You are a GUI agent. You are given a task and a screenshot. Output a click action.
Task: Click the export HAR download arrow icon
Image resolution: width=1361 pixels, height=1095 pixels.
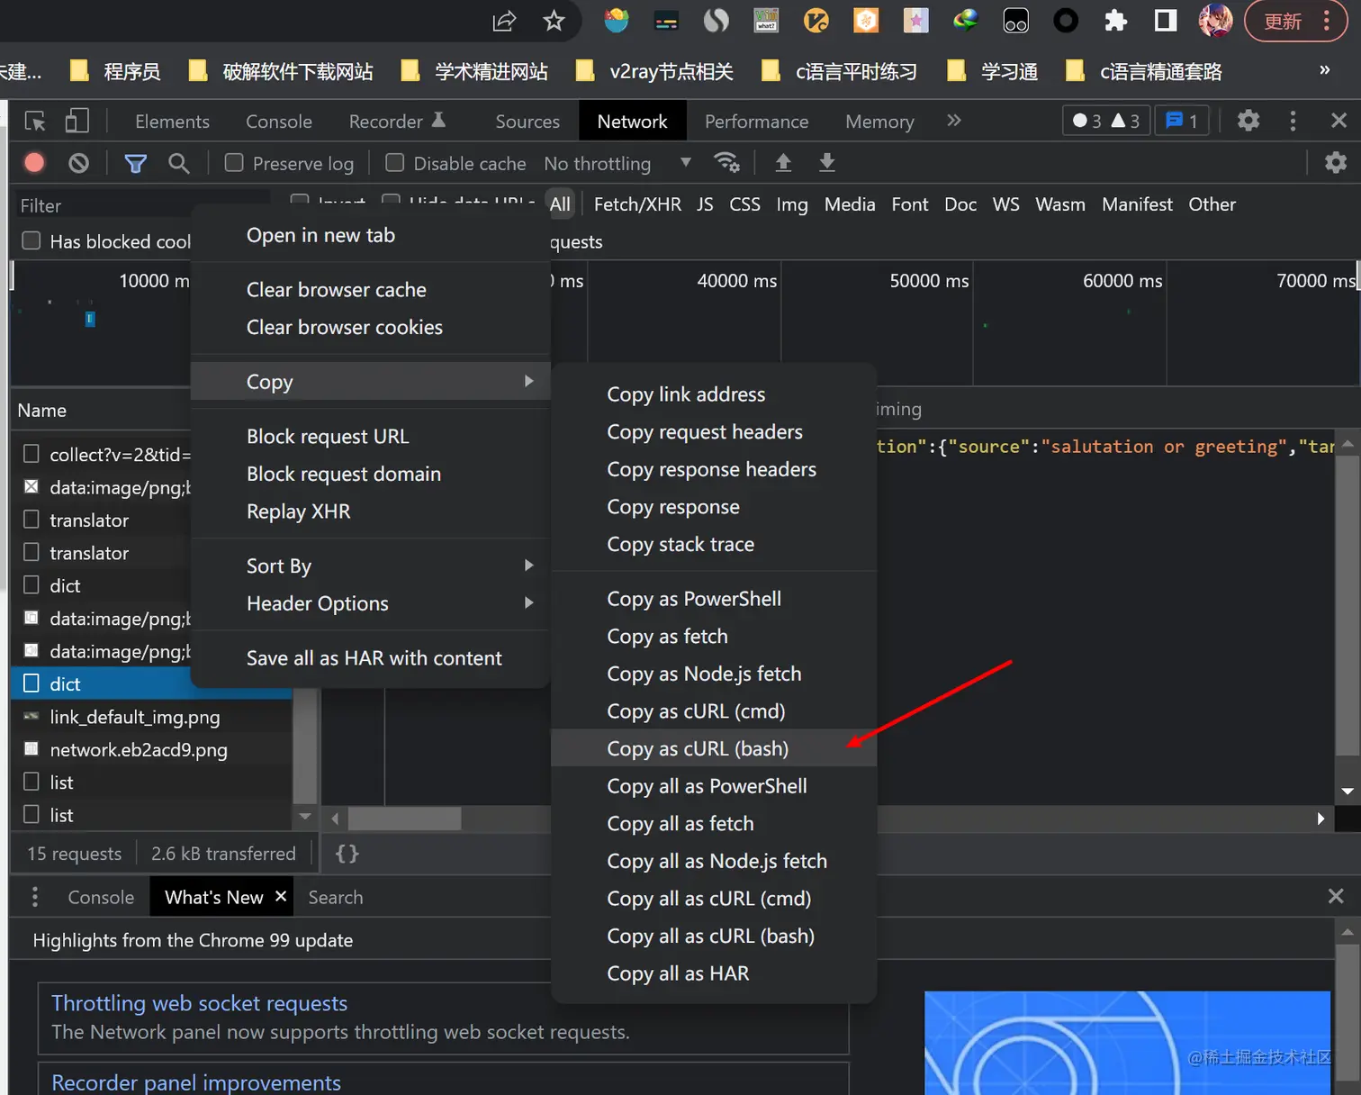pyautogui.click(x=826, y=162)
